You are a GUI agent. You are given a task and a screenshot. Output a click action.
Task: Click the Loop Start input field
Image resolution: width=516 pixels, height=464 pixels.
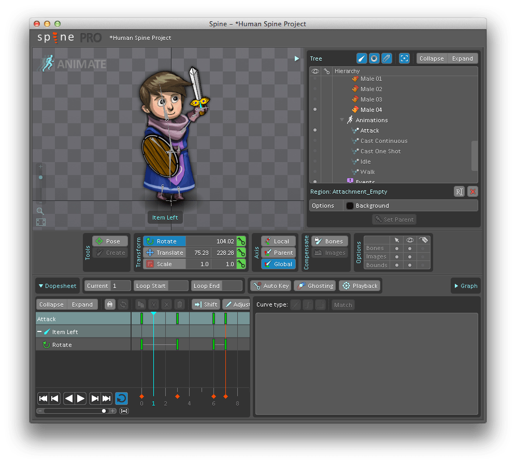178,286
